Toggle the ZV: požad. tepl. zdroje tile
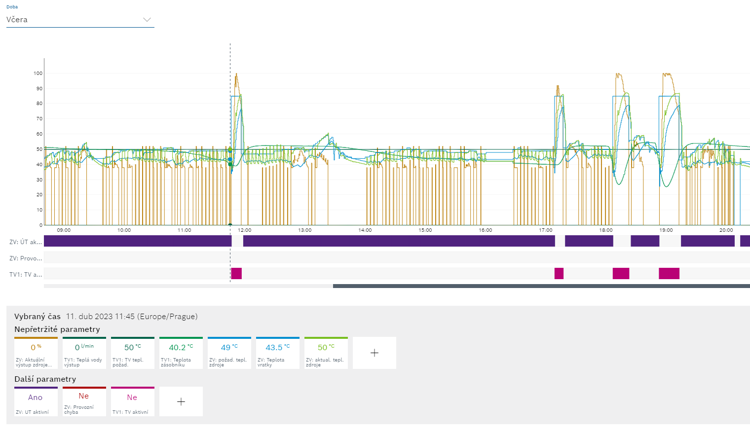750x435 pixels. 229,353
